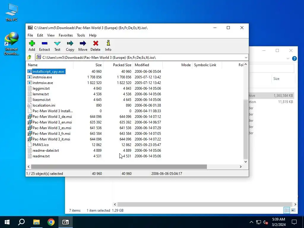
Task: Click the taskbar search icon
Action: click(x=21, y=222)
